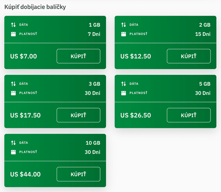Click the US $26.50 price text

(x=136, y=115)
